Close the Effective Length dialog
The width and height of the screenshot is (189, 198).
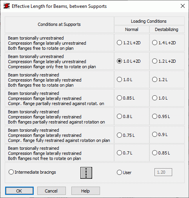[183, 6]
